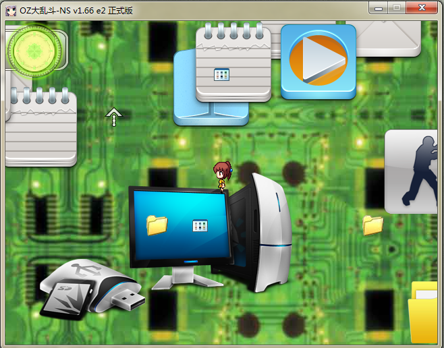Click the spiral notepad beside the media player
The width and height of the screenshot is (444, 348).
click(233, 62)
